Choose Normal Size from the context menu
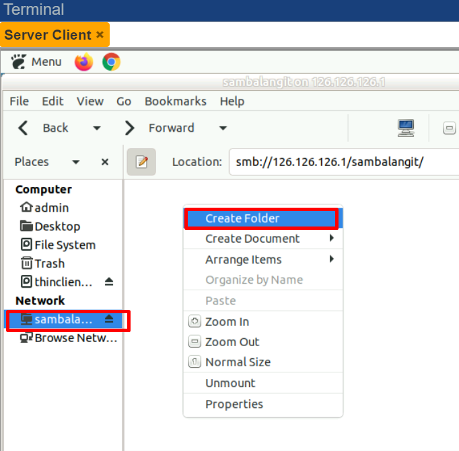Screen dimensions: 459x451 tap(263, 362)
